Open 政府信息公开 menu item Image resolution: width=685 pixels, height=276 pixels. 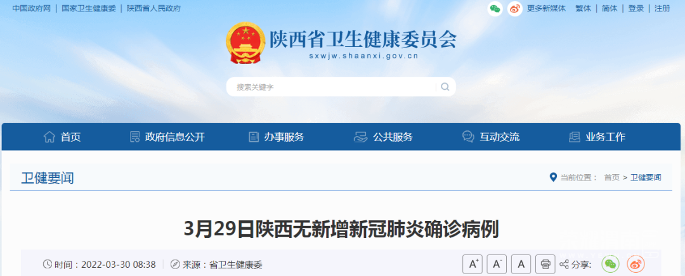pos(167,137)
